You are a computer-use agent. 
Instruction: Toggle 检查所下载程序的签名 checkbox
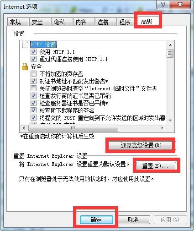[x=33, y=110]
